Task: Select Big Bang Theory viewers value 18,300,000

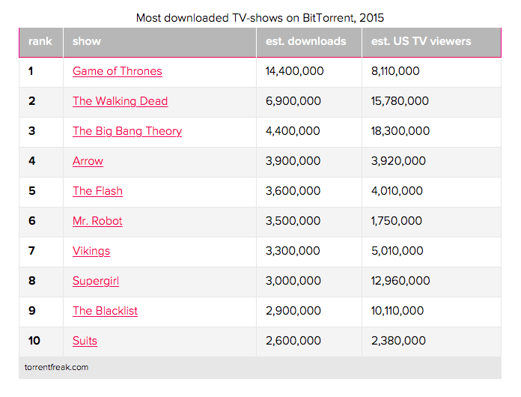Action: point(400,131)
